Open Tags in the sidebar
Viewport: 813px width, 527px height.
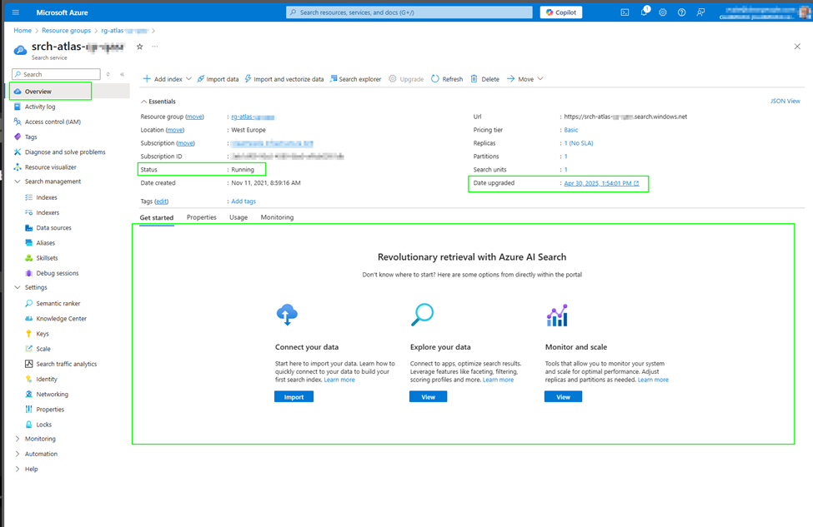coord(31,137)
